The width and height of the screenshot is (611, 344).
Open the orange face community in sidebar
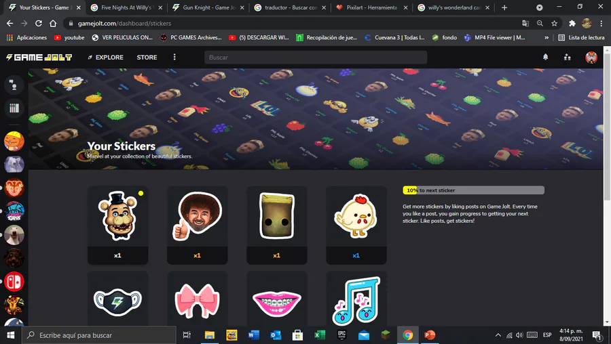click(14, 141)
